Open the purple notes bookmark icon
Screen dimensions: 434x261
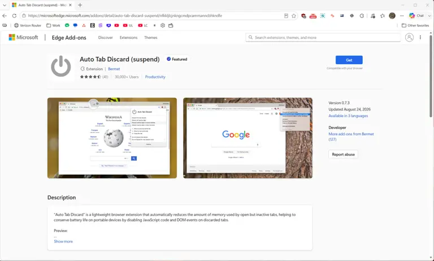(101, 25)
